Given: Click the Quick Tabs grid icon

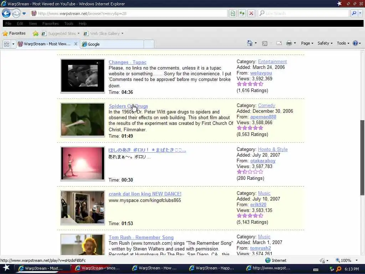Looking at the screenshot, I should coord(6,44).
